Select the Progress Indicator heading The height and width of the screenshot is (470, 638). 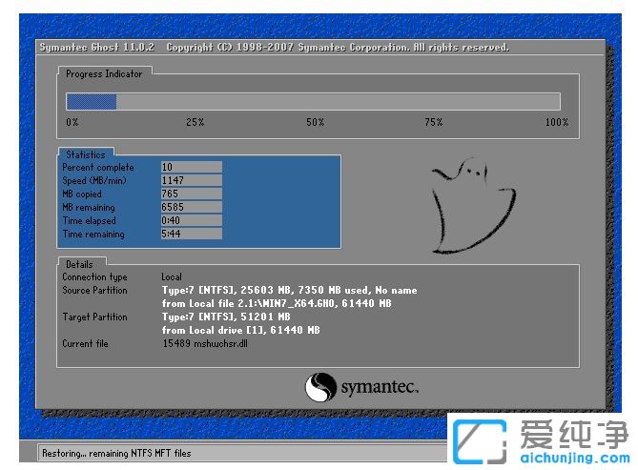click(104, 74)
